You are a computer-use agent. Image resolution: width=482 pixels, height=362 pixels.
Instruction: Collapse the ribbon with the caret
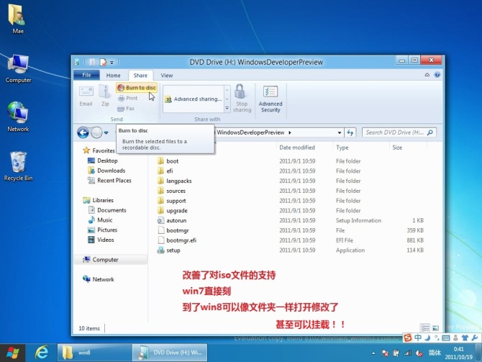[x=427, y=75]
